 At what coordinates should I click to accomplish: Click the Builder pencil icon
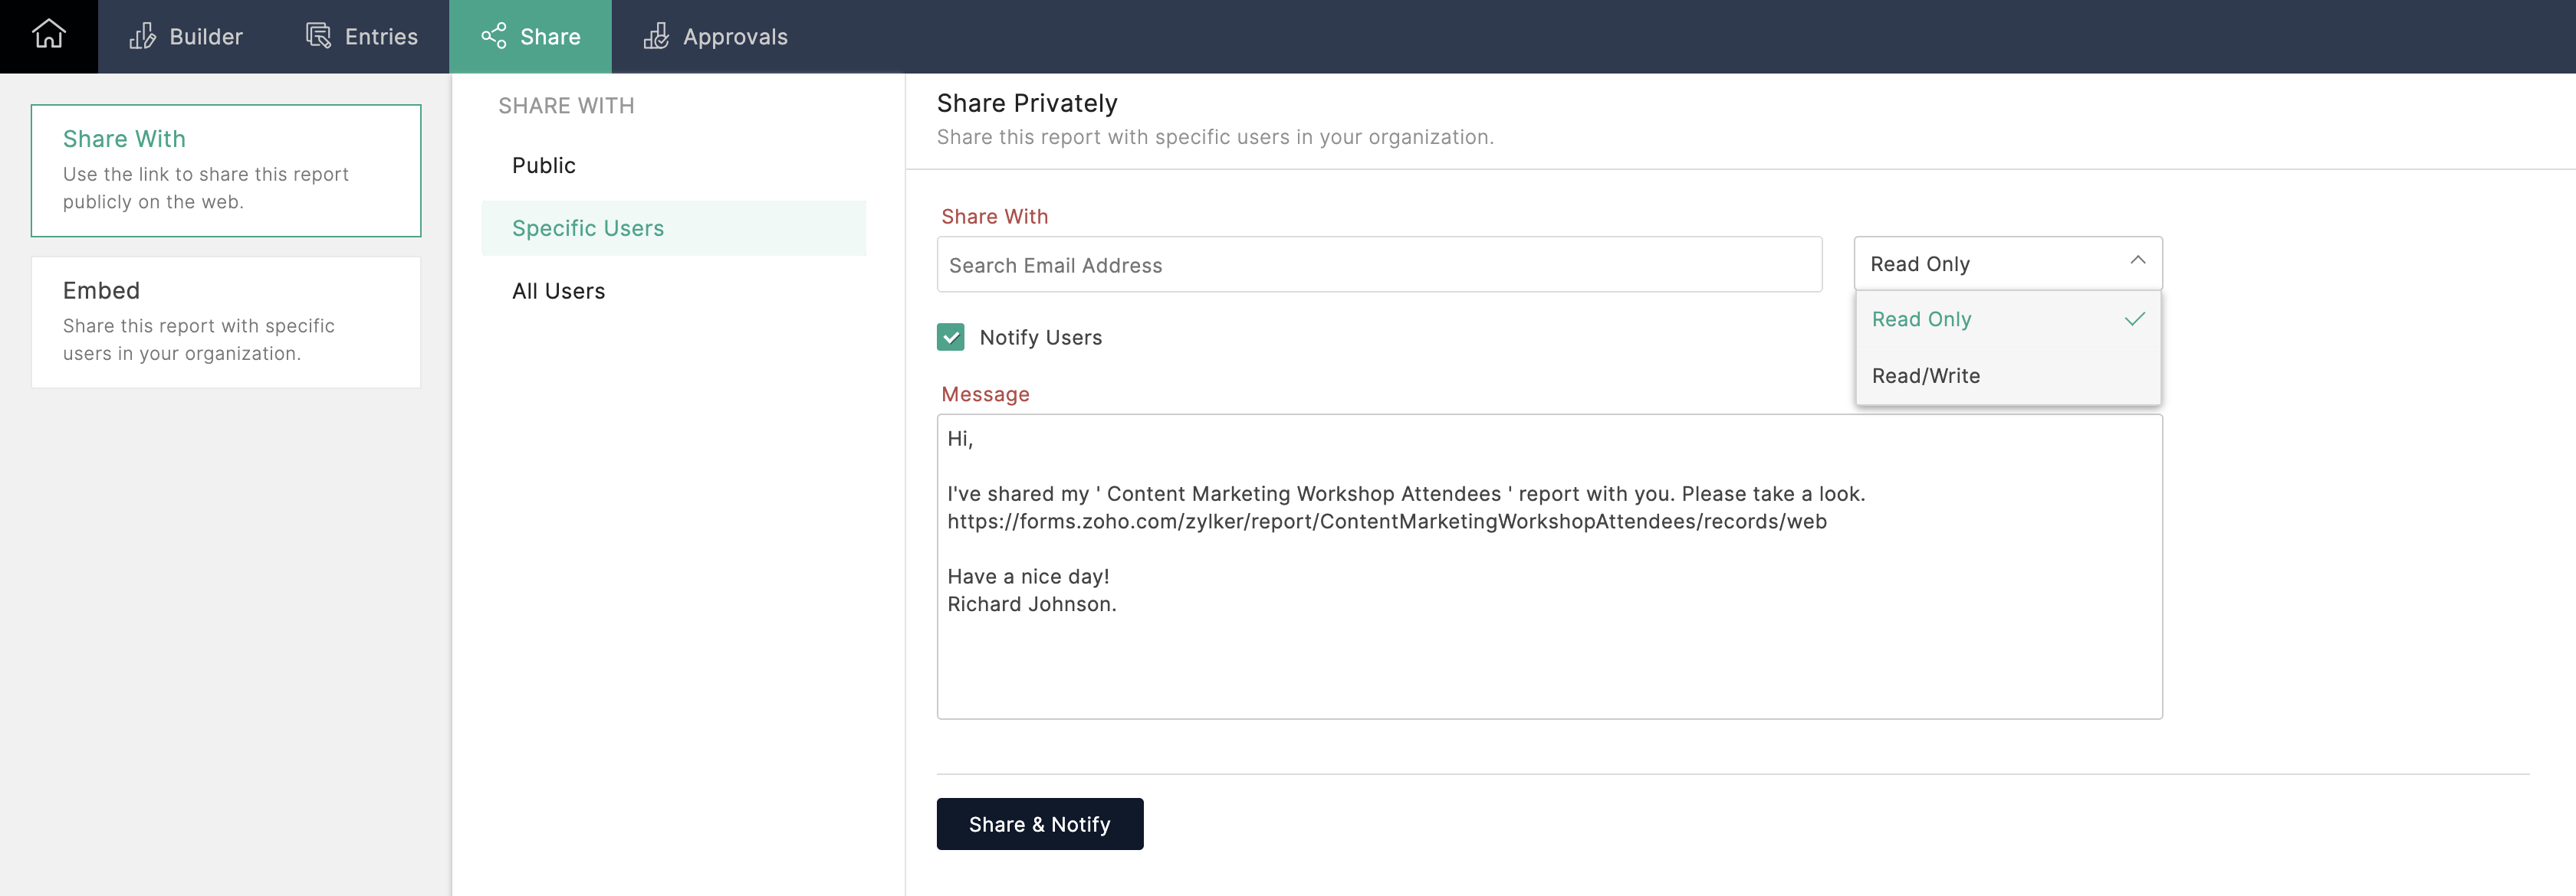pos(143,37)
